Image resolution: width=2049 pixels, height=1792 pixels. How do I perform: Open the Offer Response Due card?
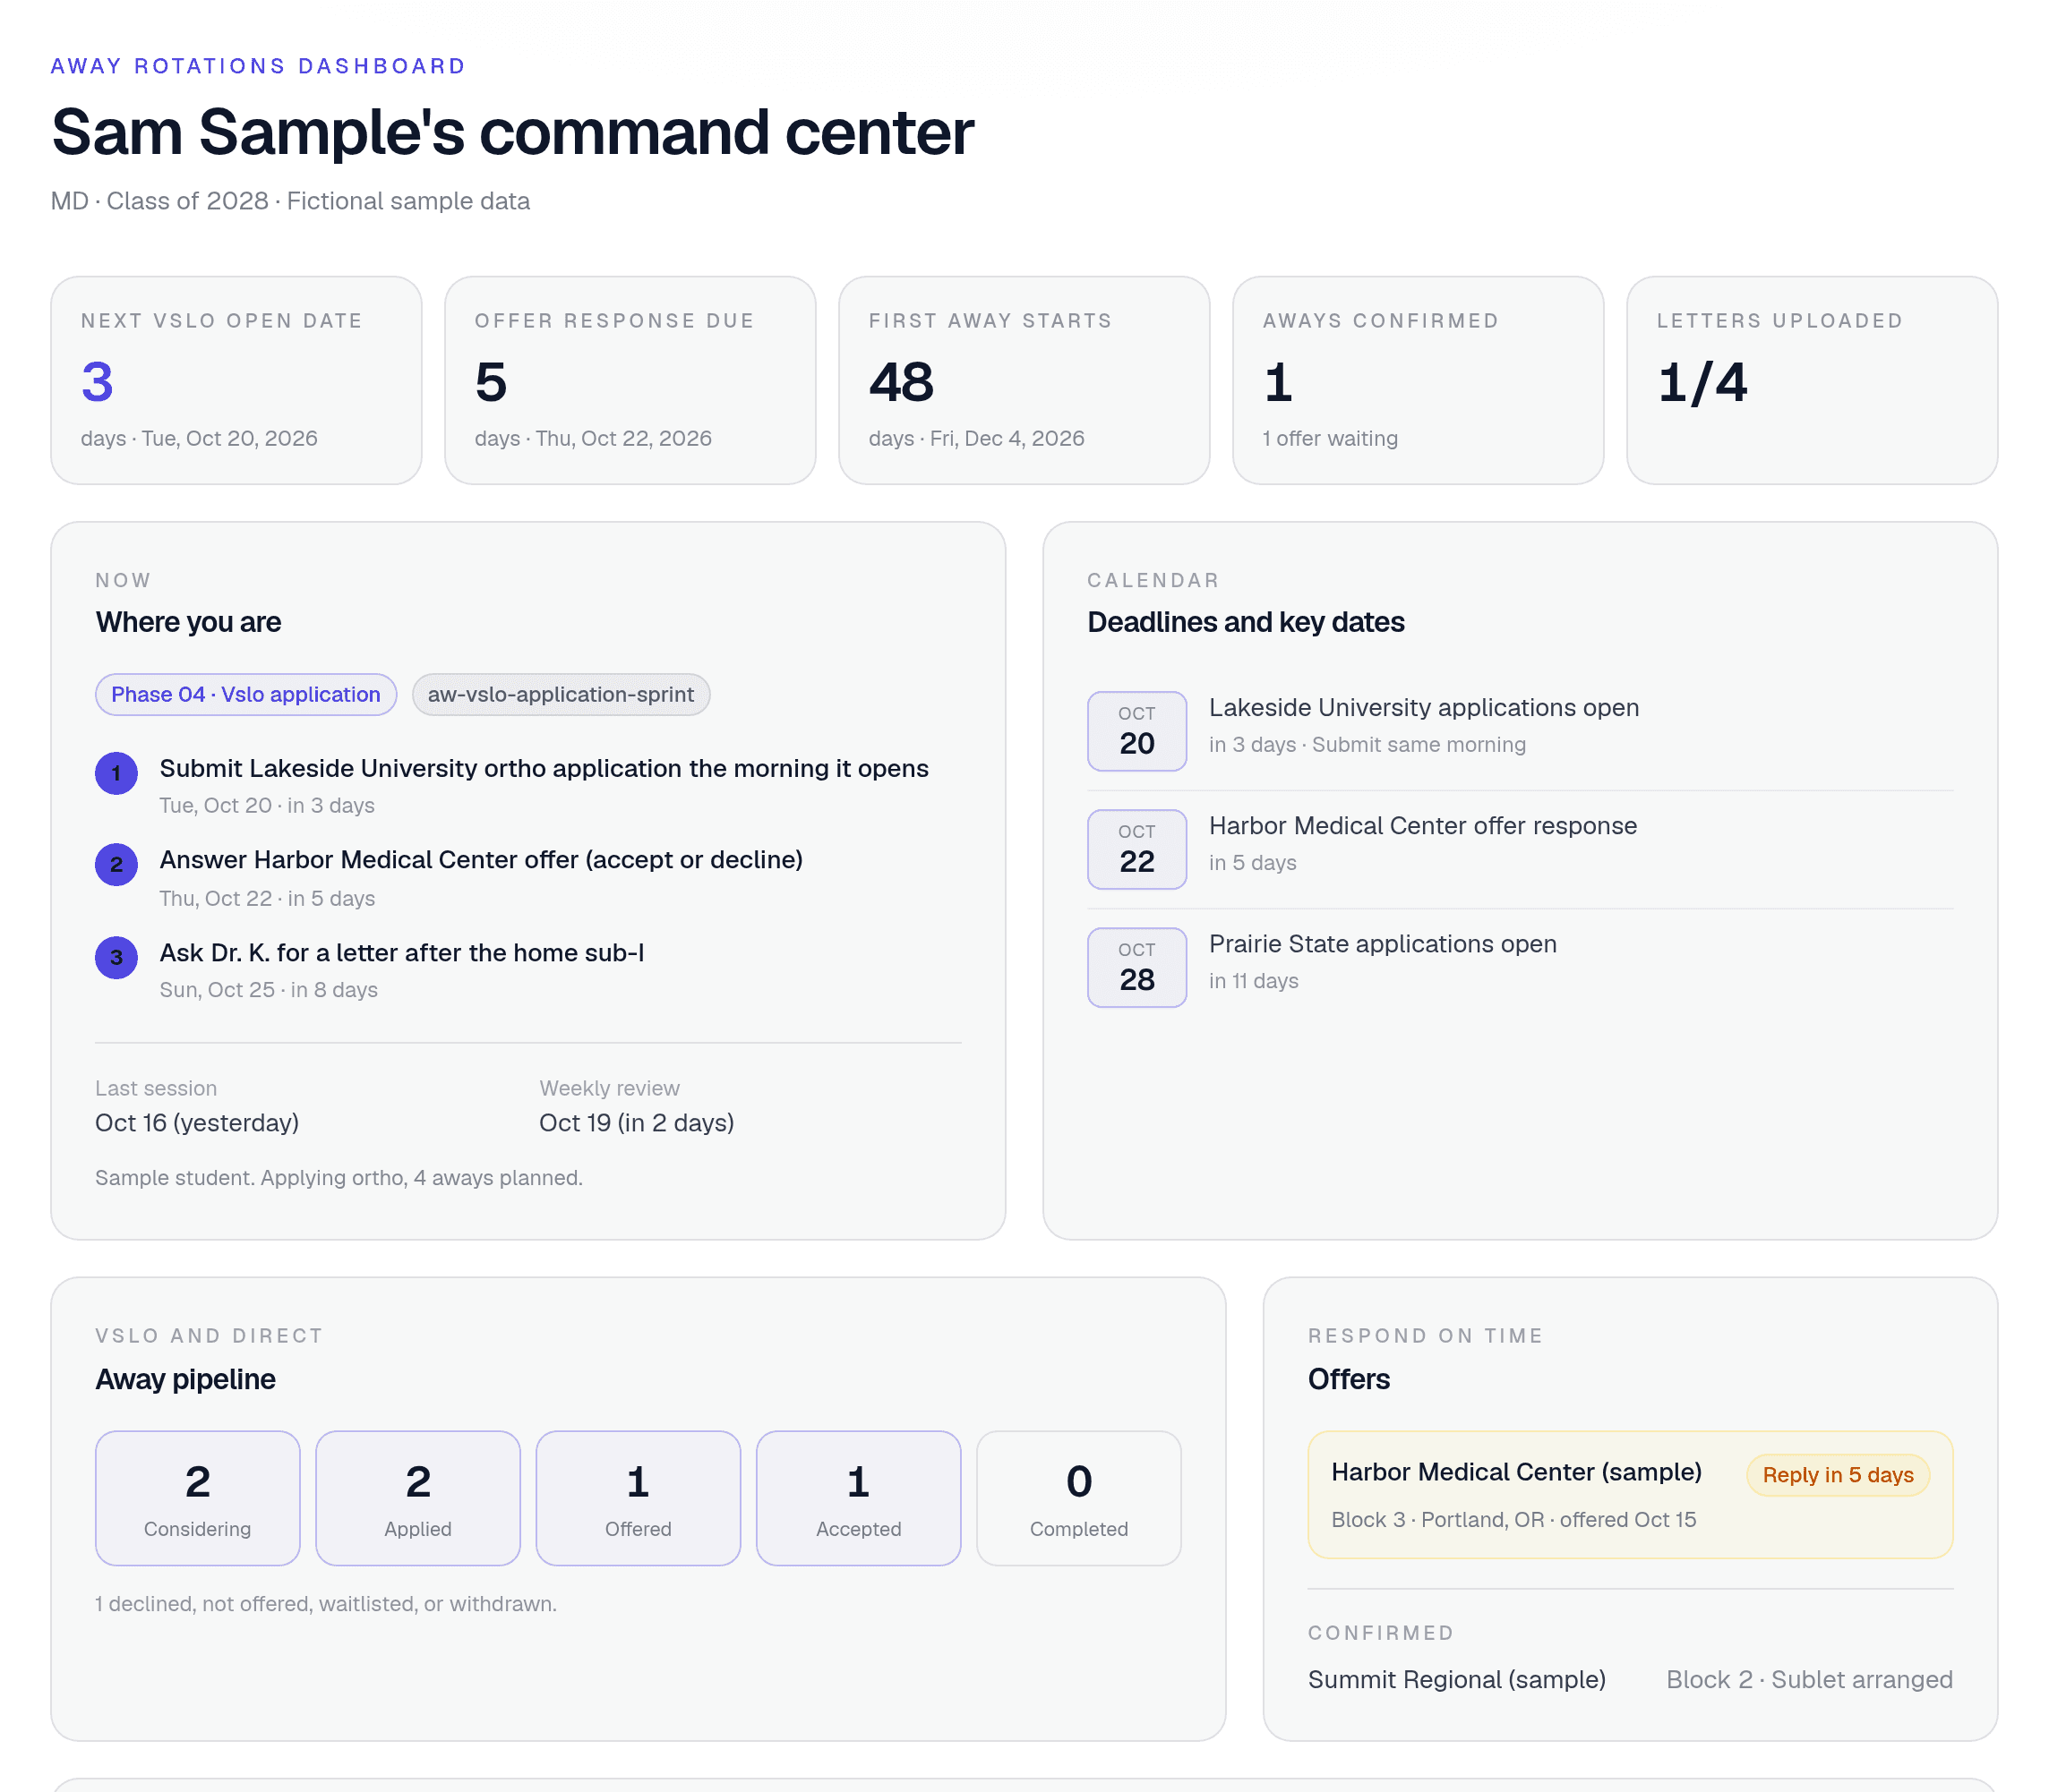[630, 380]
